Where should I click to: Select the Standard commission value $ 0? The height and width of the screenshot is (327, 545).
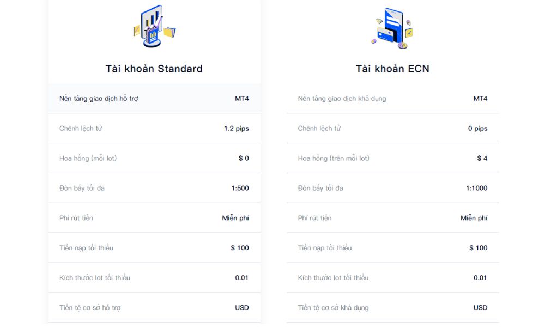[x=244, y=159]
